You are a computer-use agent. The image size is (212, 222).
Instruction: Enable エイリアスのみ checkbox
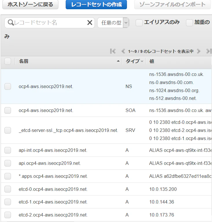[139, 23]
